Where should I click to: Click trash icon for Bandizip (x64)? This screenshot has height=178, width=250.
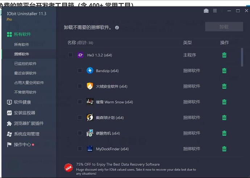click(224, 70)
